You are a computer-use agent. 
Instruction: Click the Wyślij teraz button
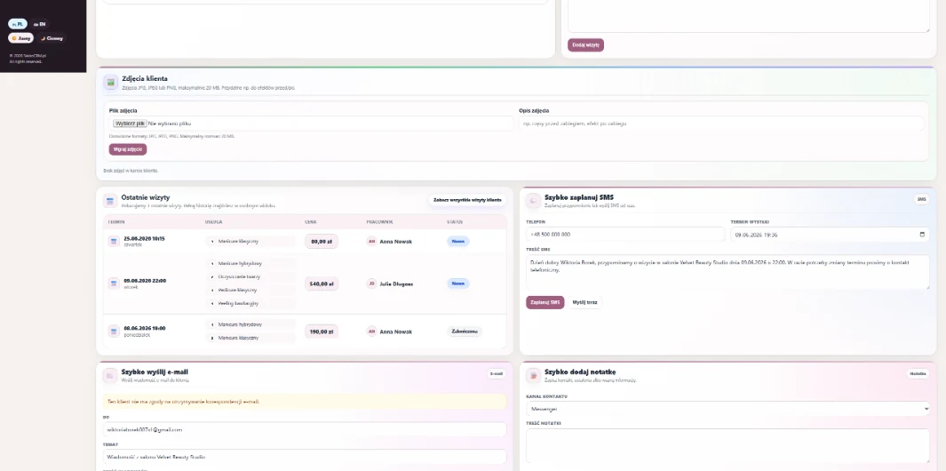coord(585,302)
